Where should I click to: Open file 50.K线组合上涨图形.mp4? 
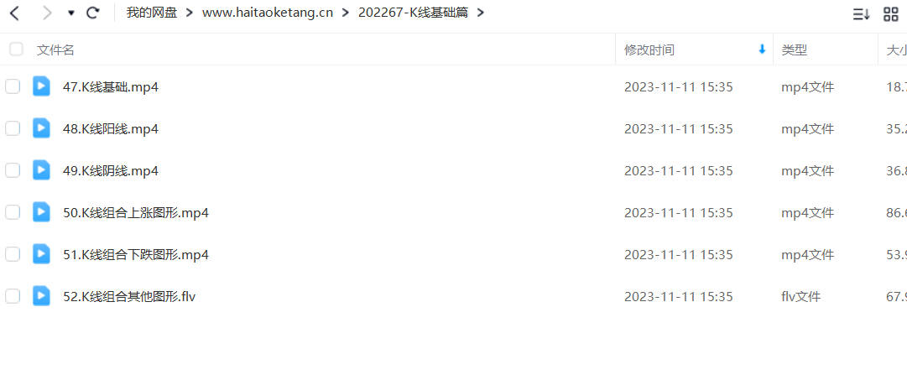click(x=135, y=213)
